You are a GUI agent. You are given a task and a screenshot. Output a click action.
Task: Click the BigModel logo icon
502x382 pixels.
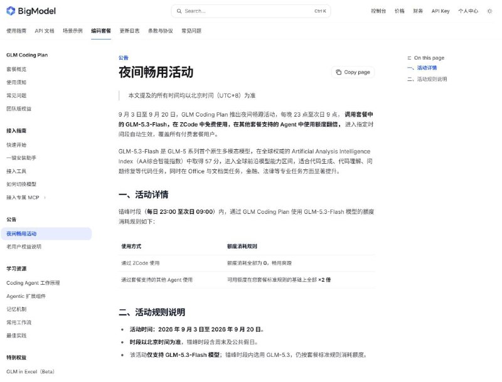11,11
